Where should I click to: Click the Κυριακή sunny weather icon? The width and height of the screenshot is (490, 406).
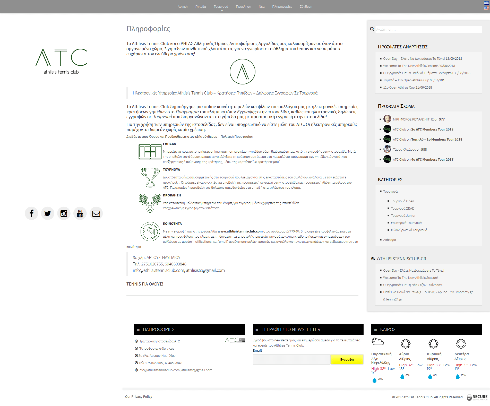(433, 344)
